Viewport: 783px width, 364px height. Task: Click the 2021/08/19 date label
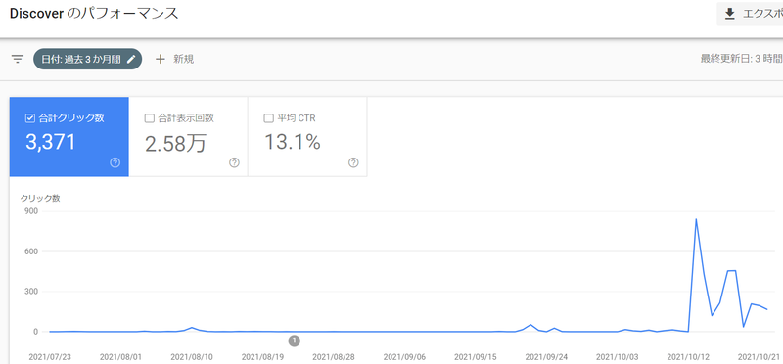262,357
